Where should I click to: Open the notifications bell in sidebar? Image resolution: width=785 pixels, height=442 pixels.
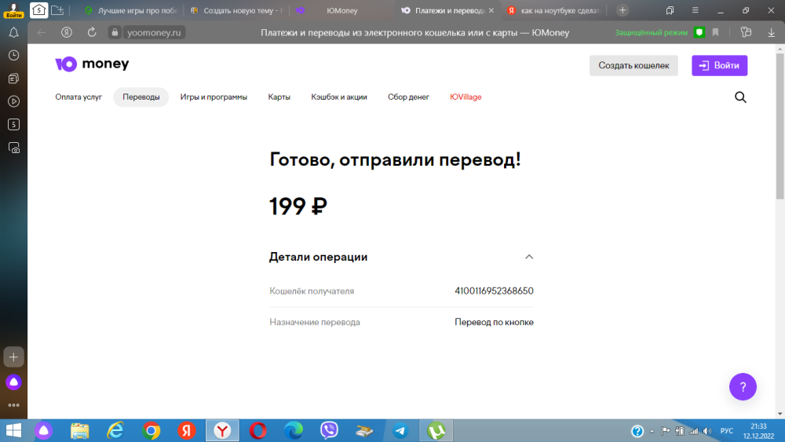pos(13,33)
